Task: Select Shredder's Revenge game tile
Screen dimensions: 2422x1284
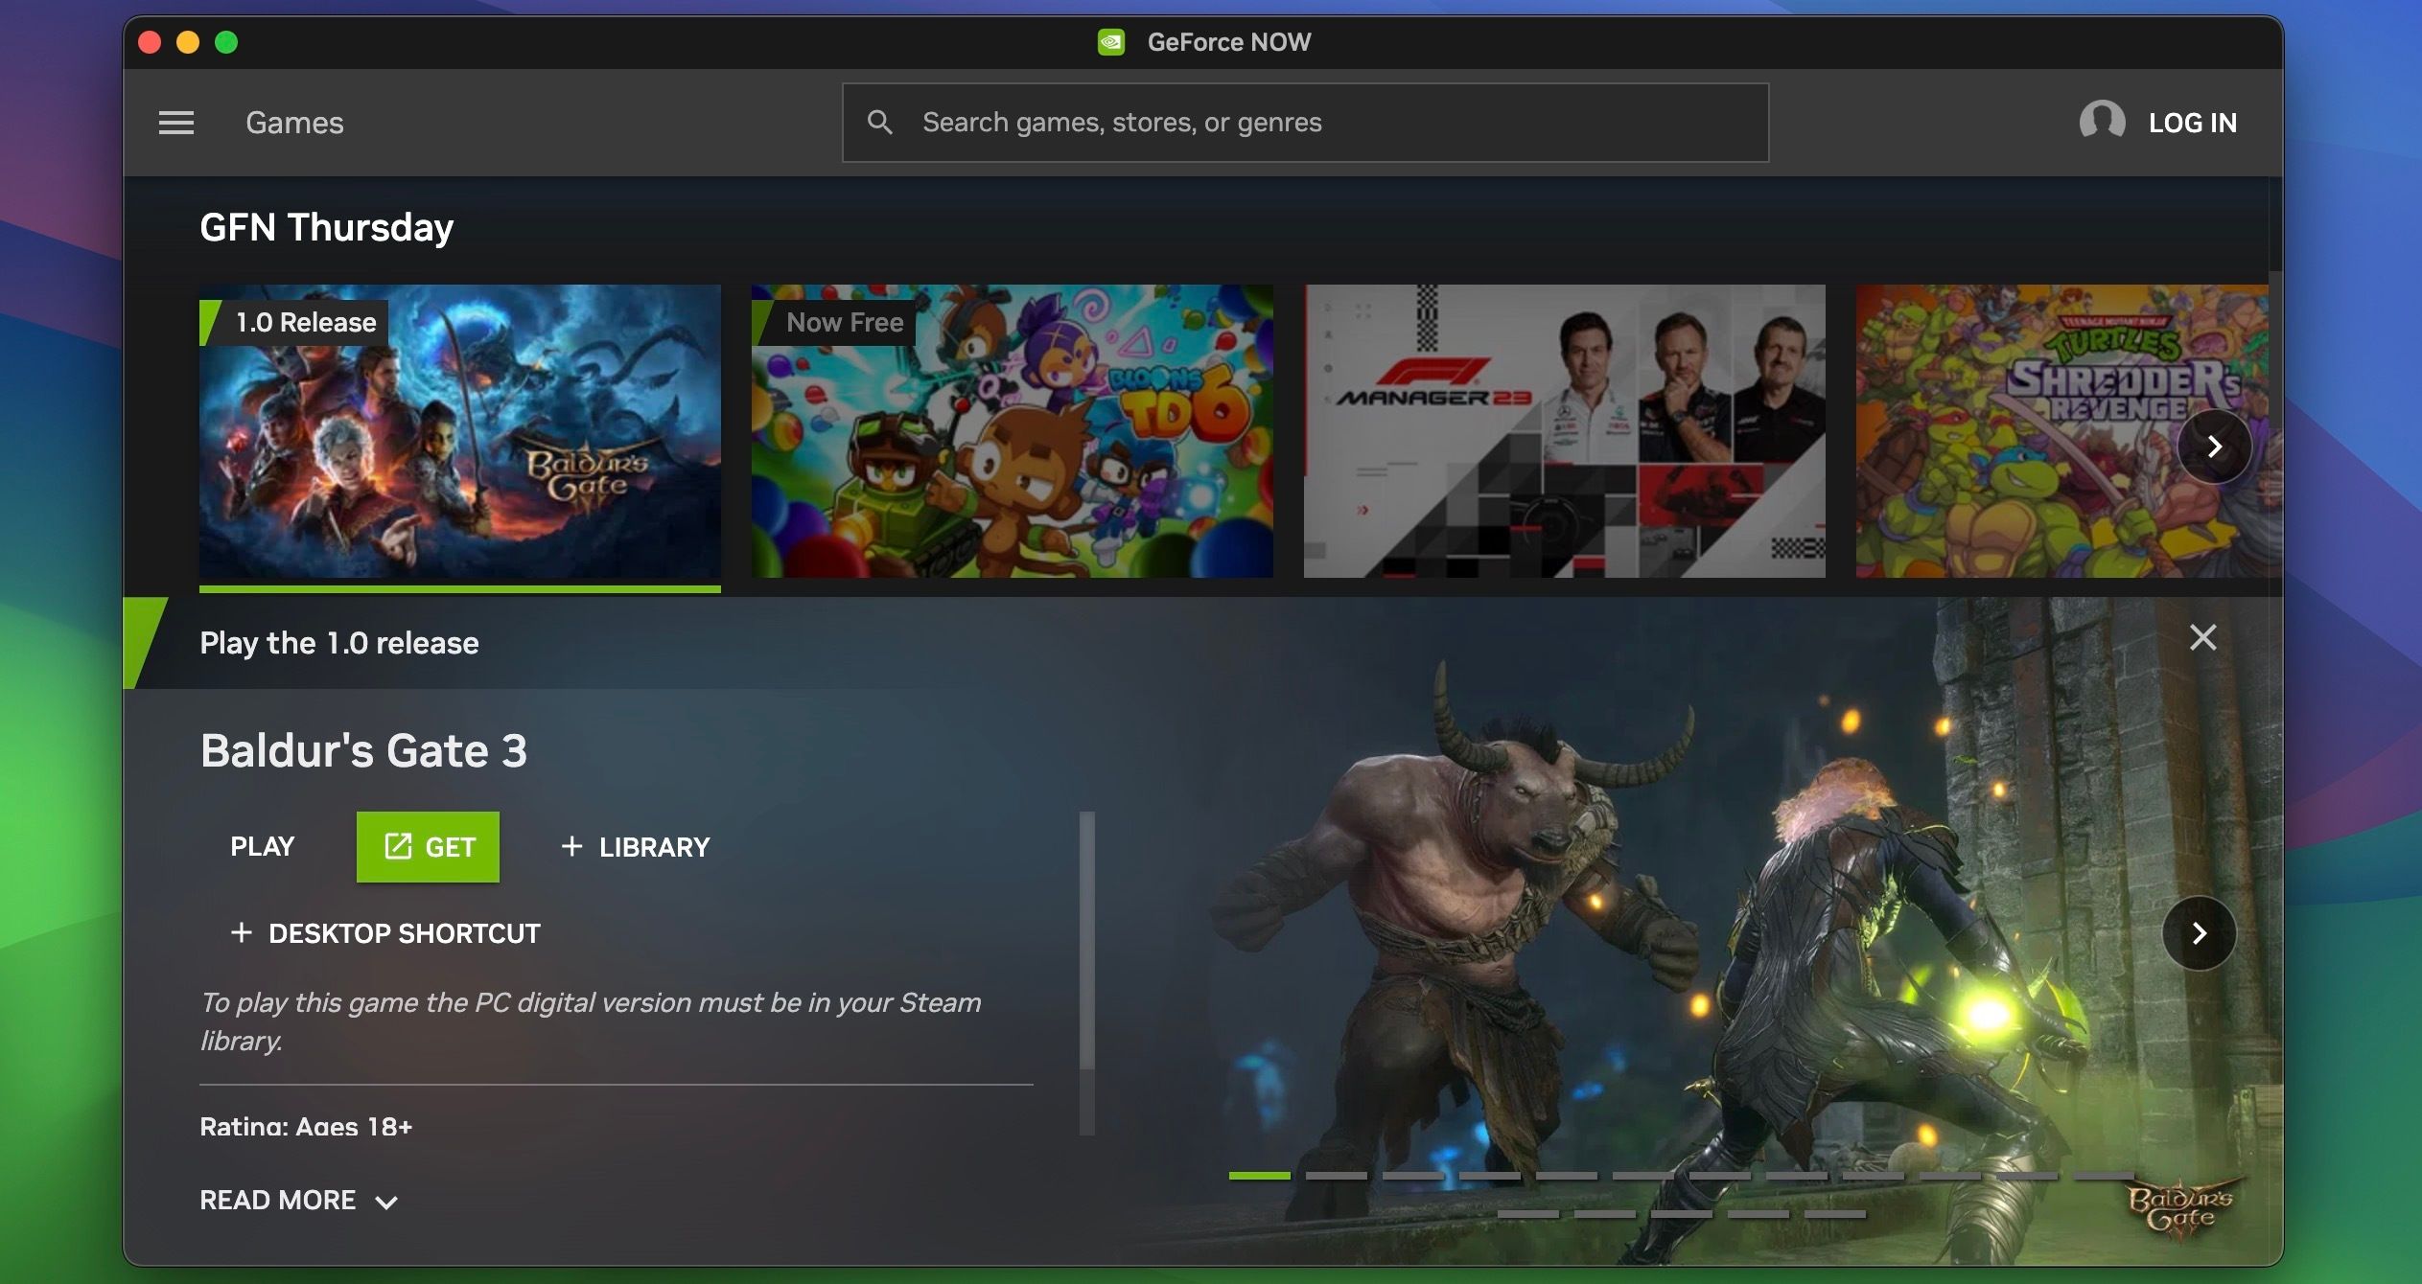Action: tap(2014, 431)
